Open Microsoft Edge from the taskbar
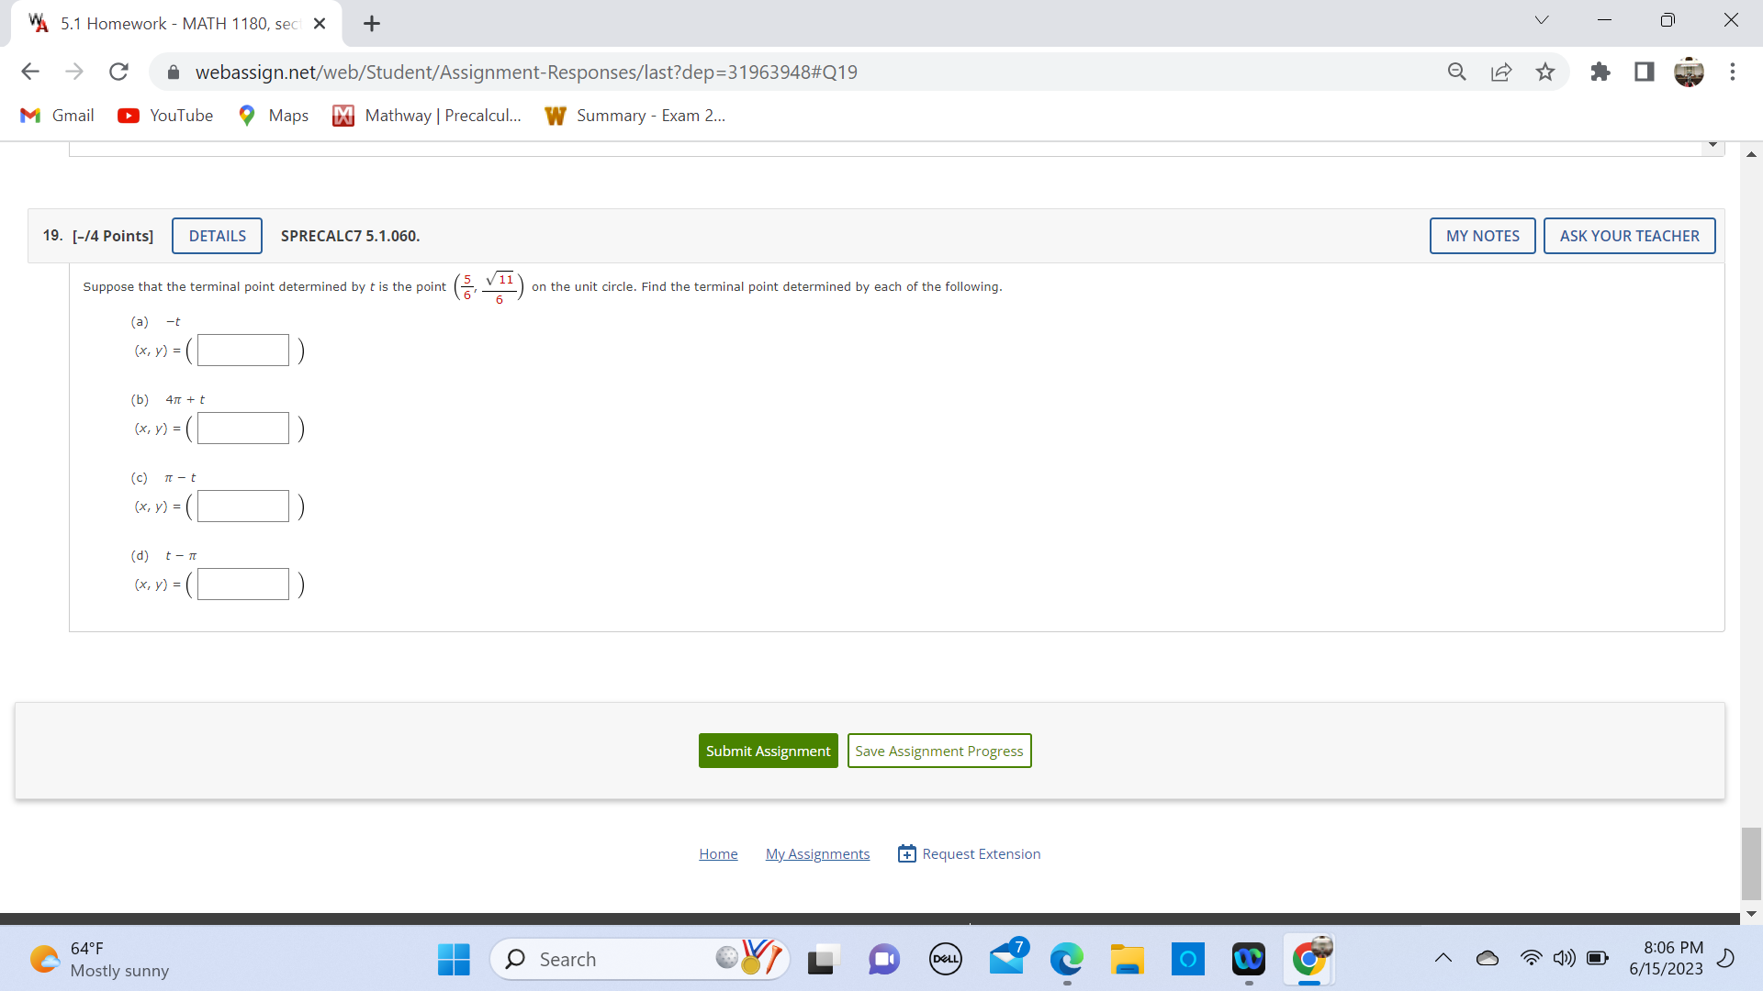 pos(1066,959)
